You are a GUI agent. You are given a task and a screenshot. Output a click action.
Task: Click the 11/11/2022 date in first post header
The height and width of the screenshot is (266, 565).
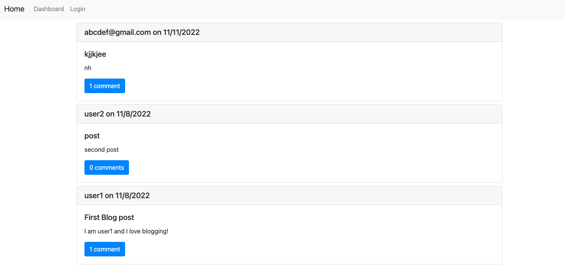coord(181,32)
